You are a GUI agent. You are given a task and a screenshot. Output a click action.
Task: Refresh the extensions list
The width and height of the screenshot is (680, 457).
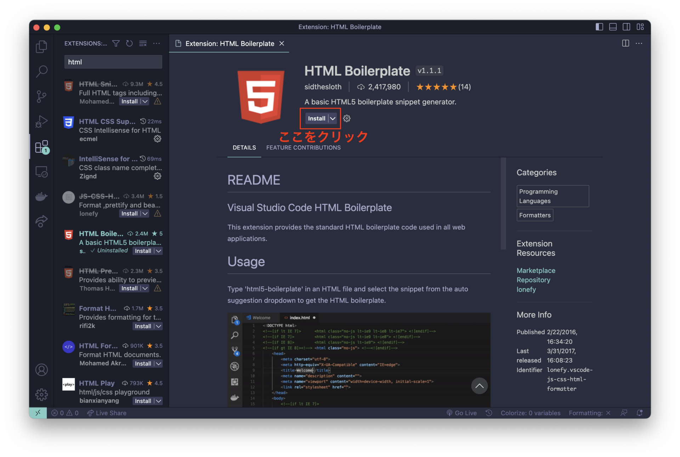tap(129, 43)
